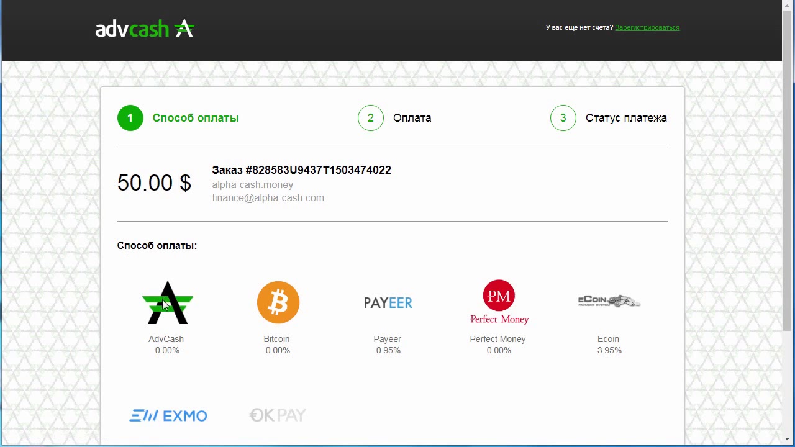Choose the Bitcoin payment icon
Screen dimensions: 795x447
tap(278, 302)
